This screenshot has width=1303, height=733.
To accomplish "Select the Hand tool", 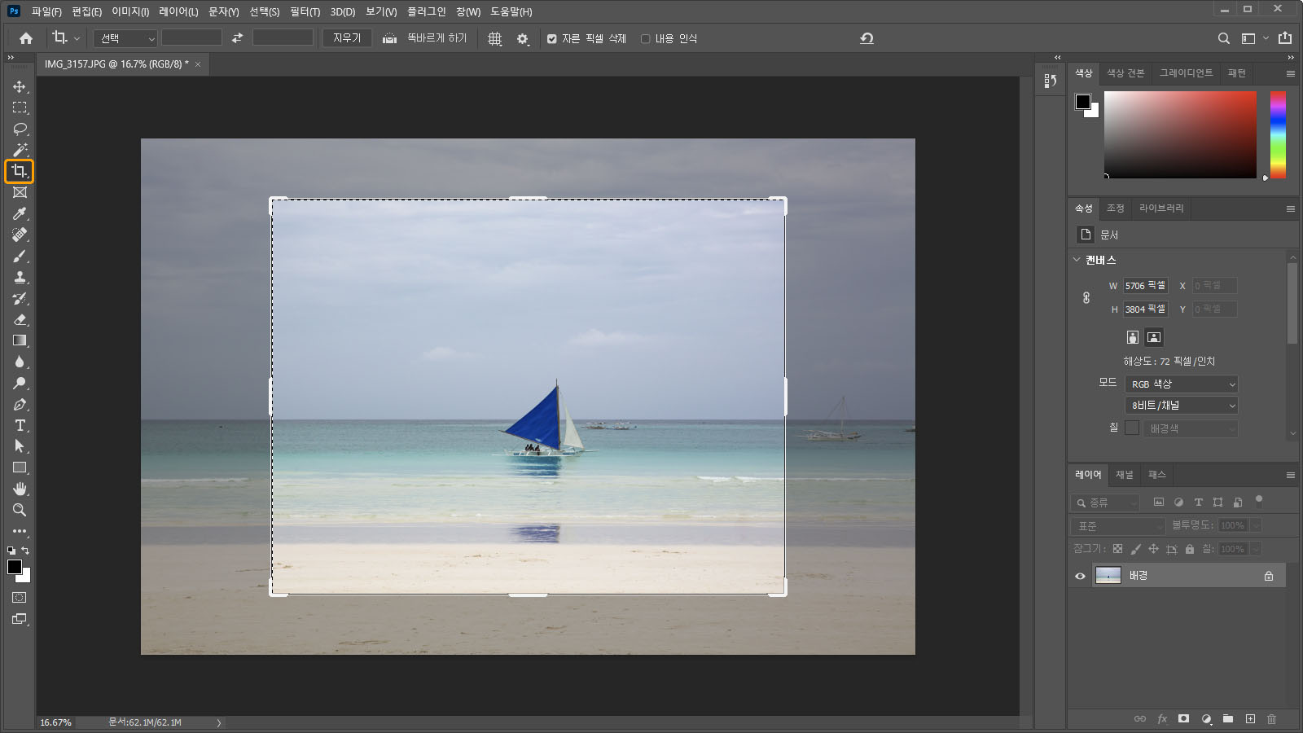I will pyautogui.click(x=20, y=489).
